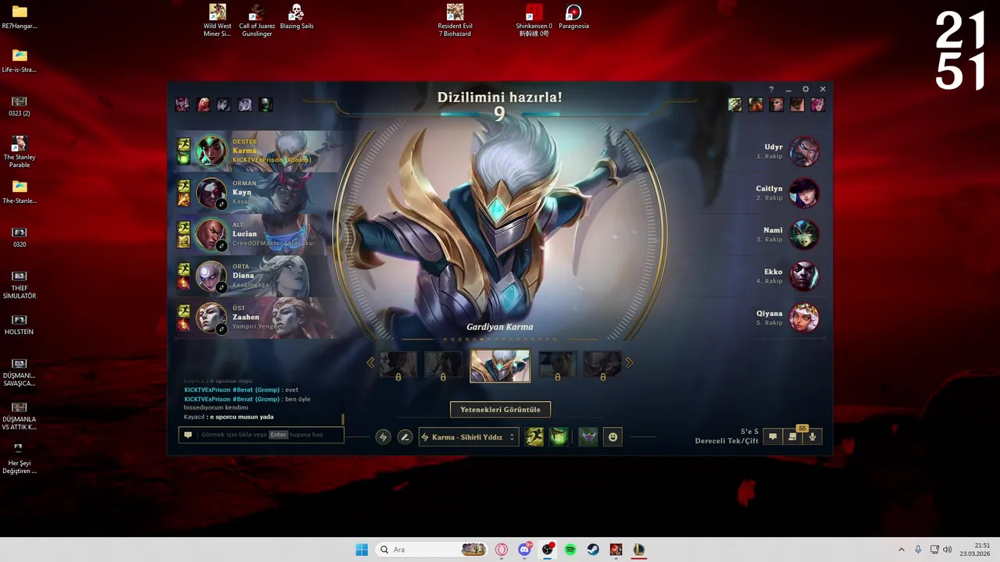This screenshot has width=1000, height=562.
Task: Click Qiyana enemy portrait
Action: [x=804, y=318]
